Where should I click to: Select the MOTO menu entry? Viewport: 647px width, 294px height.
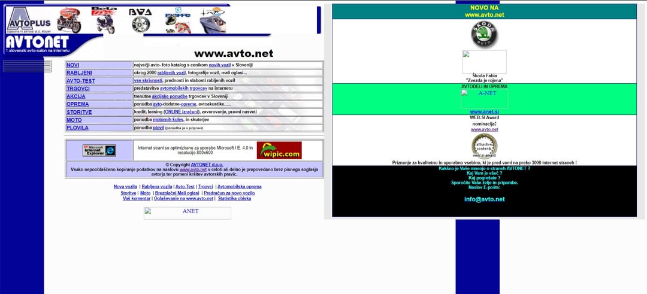(x=74, y=120)
